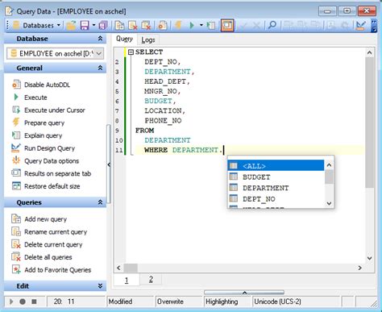Open the Execute button dropdown arrow
The width and height of the screenshot is (382, 312).
coord(201,26)
